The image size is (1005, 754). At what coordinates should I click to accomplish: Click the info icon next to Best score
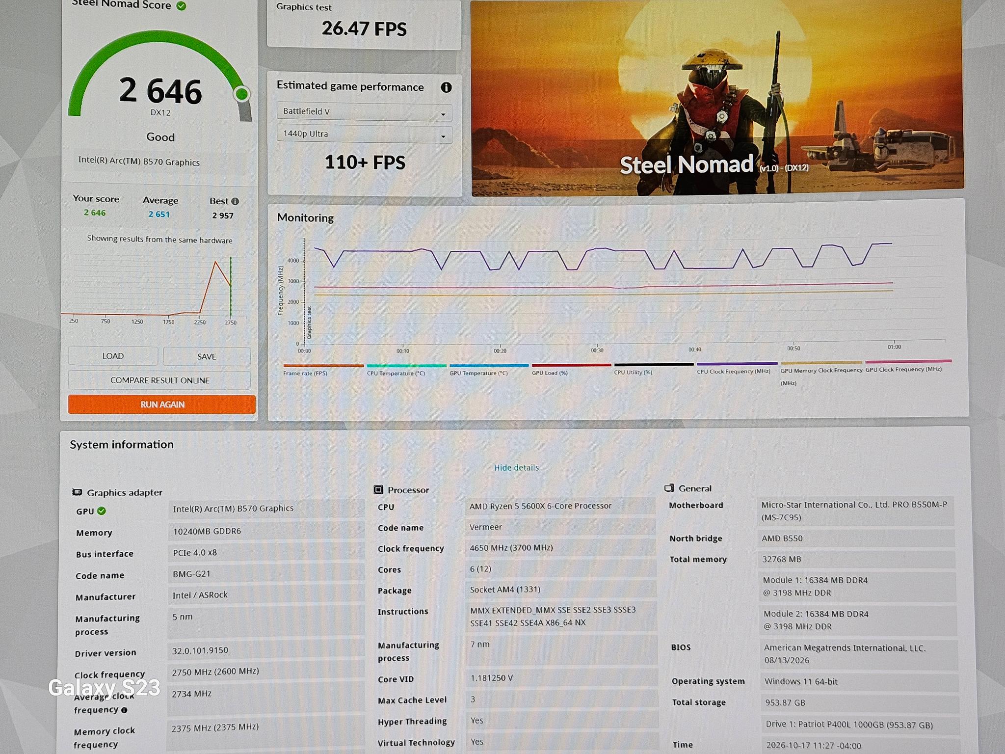pos(235,201)
